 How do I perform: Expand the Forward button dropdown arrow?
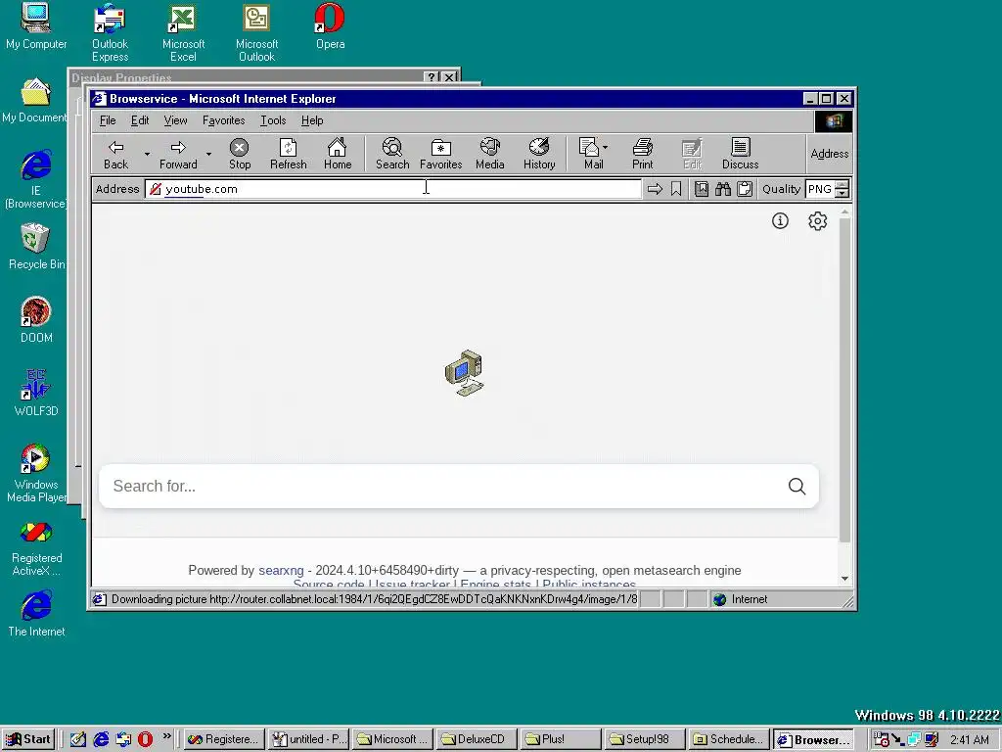click(208, 154)
